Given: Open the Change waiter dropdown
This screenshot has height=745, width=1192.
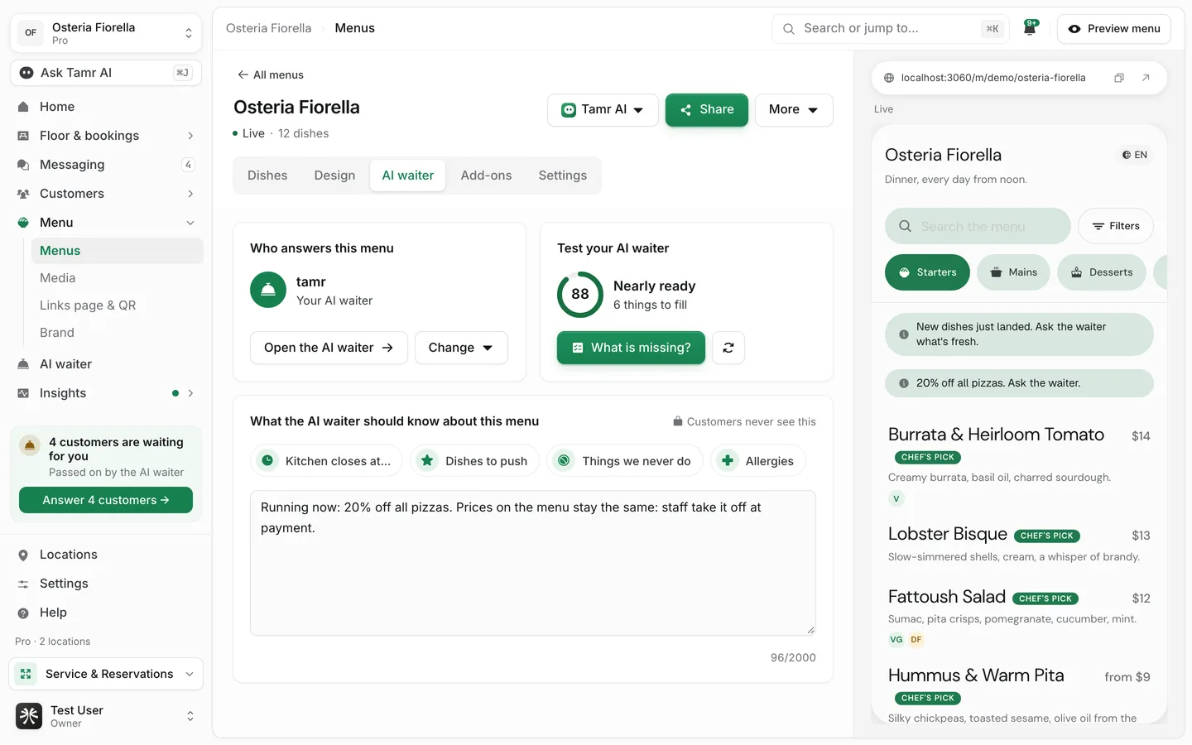Looking at the screenshot, I should point(461,348).
